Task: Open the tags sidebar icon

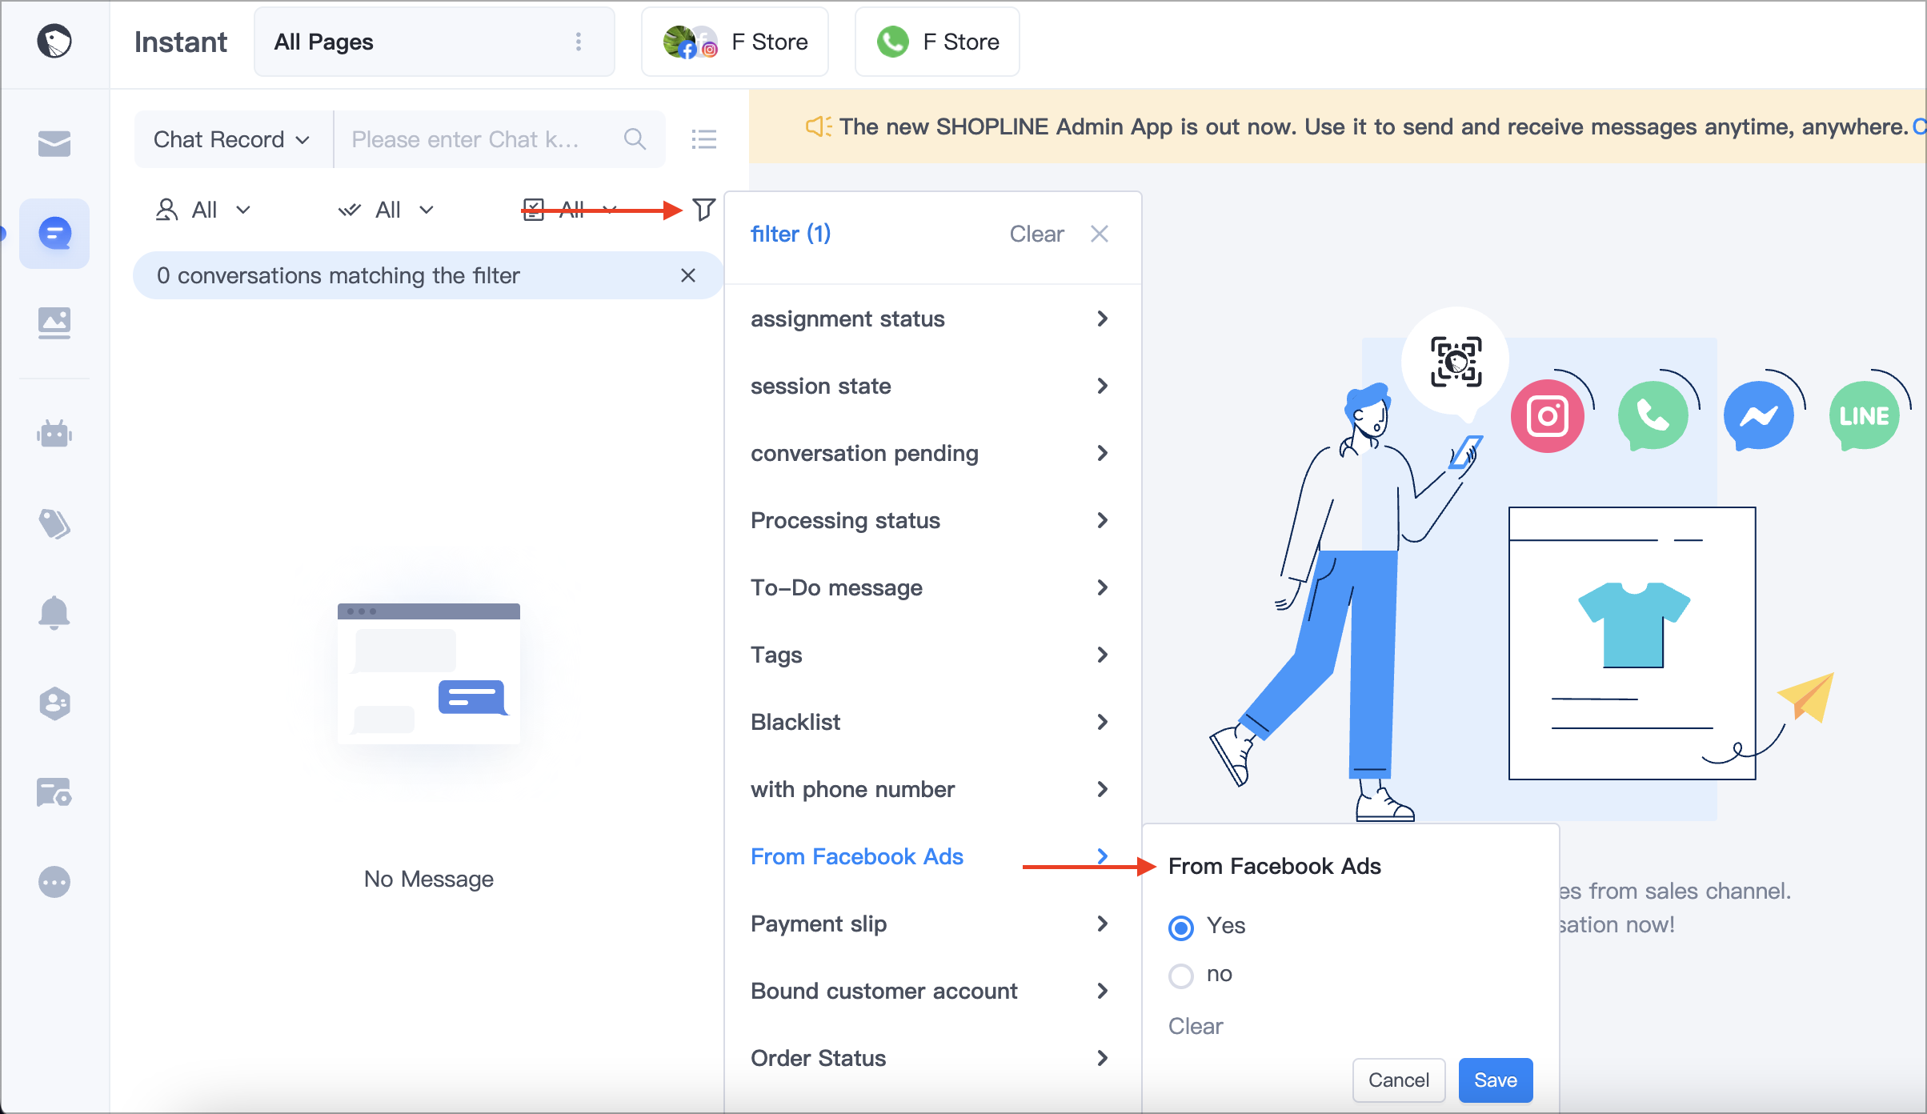Action: tap(54, 523)
